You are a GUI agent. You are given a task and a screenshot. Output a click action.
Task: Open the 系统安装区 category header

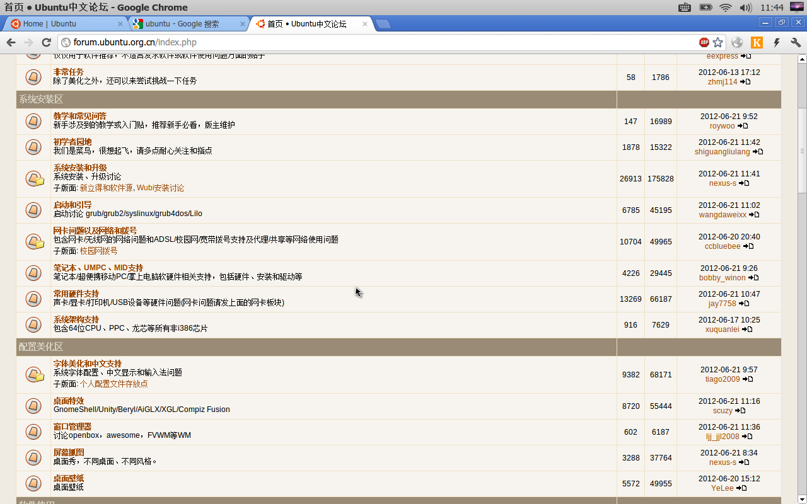[x=41, y=100]
